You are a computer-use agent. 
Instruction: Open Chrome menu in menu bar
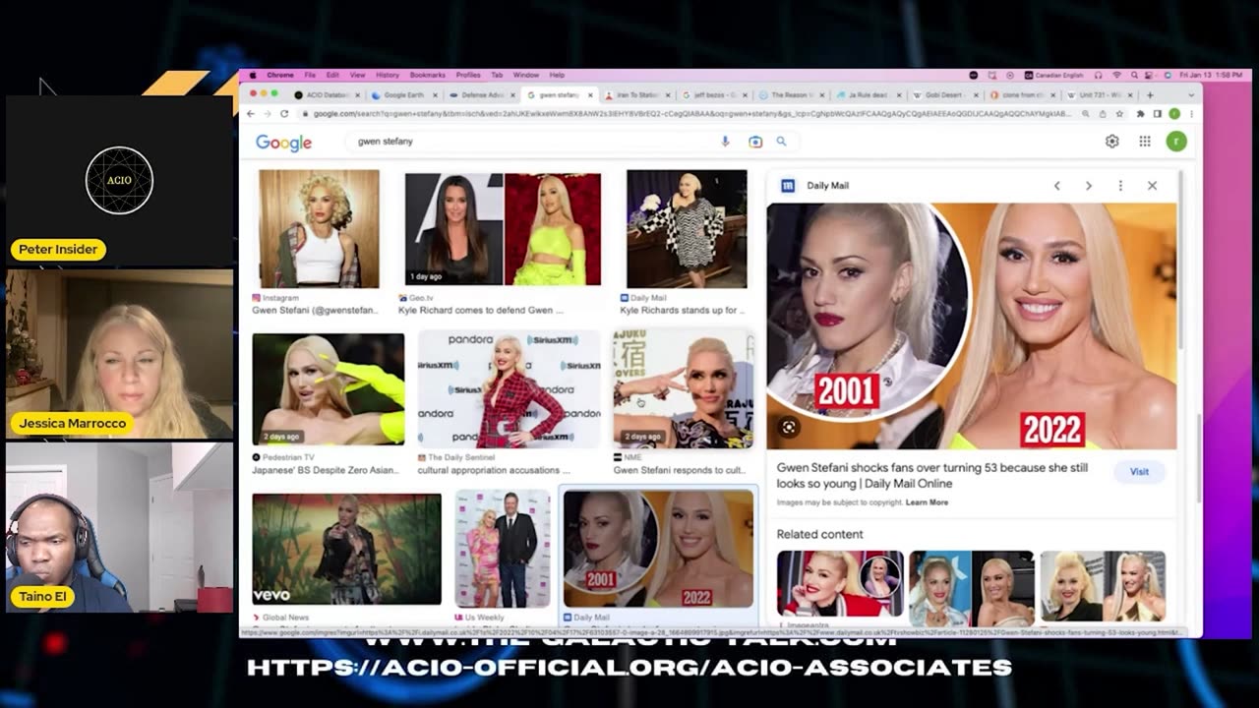tap(280, 75)
